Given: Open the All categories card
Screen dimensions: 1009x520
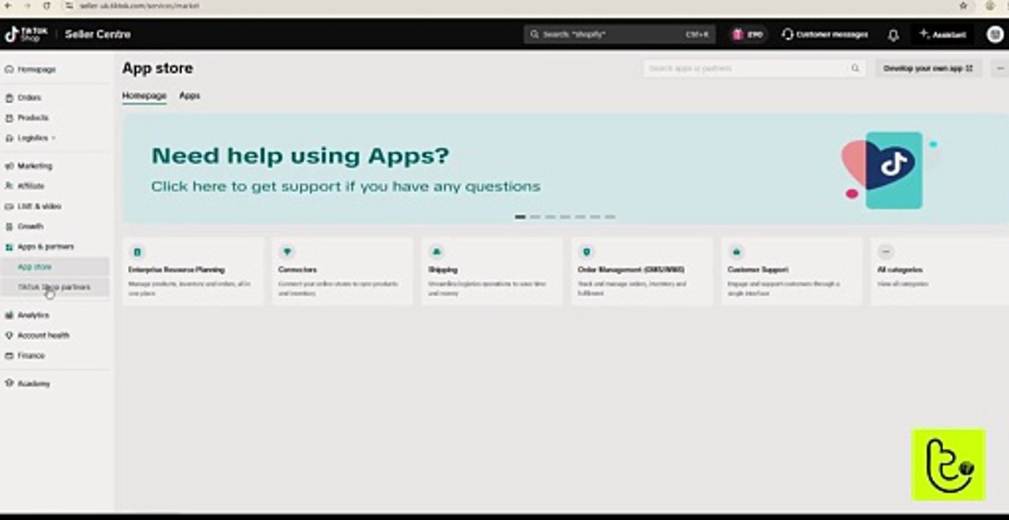Looking at the screenshot, I should [x=940, y=272].
